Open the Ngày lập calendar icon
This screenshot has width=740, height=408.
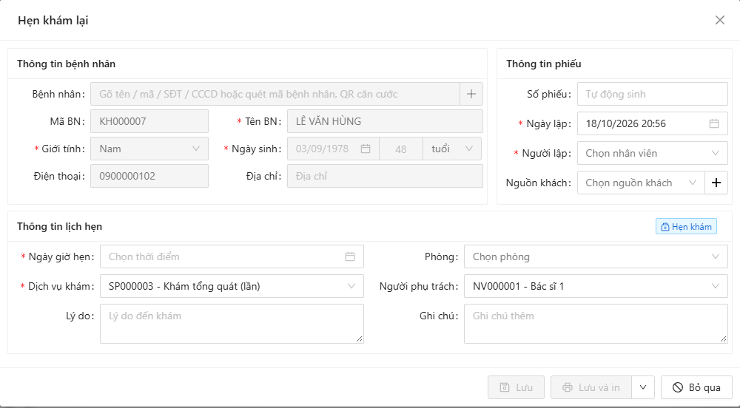(713, 123)
